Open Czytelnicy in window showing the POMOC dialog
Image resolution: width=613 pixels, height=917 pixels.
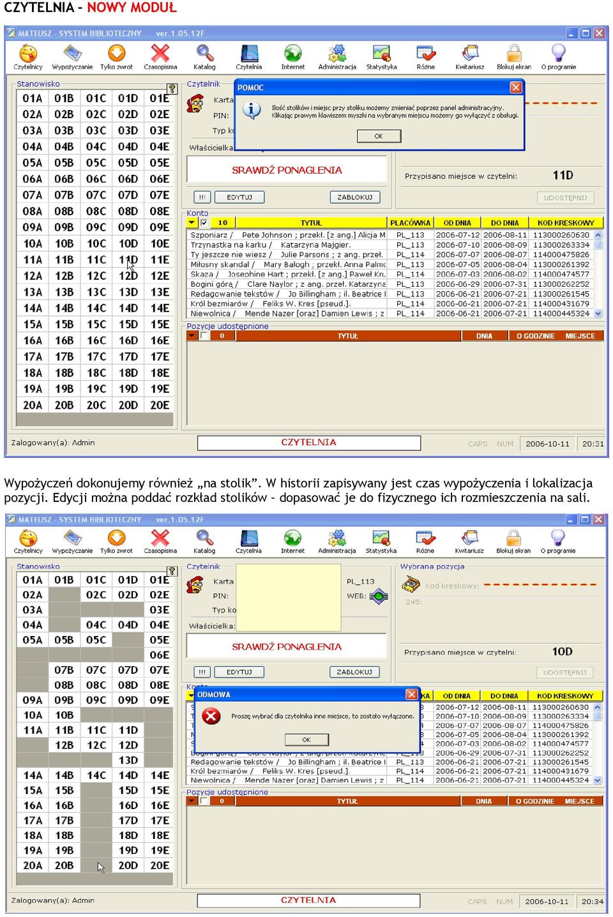tap(28, 57)
